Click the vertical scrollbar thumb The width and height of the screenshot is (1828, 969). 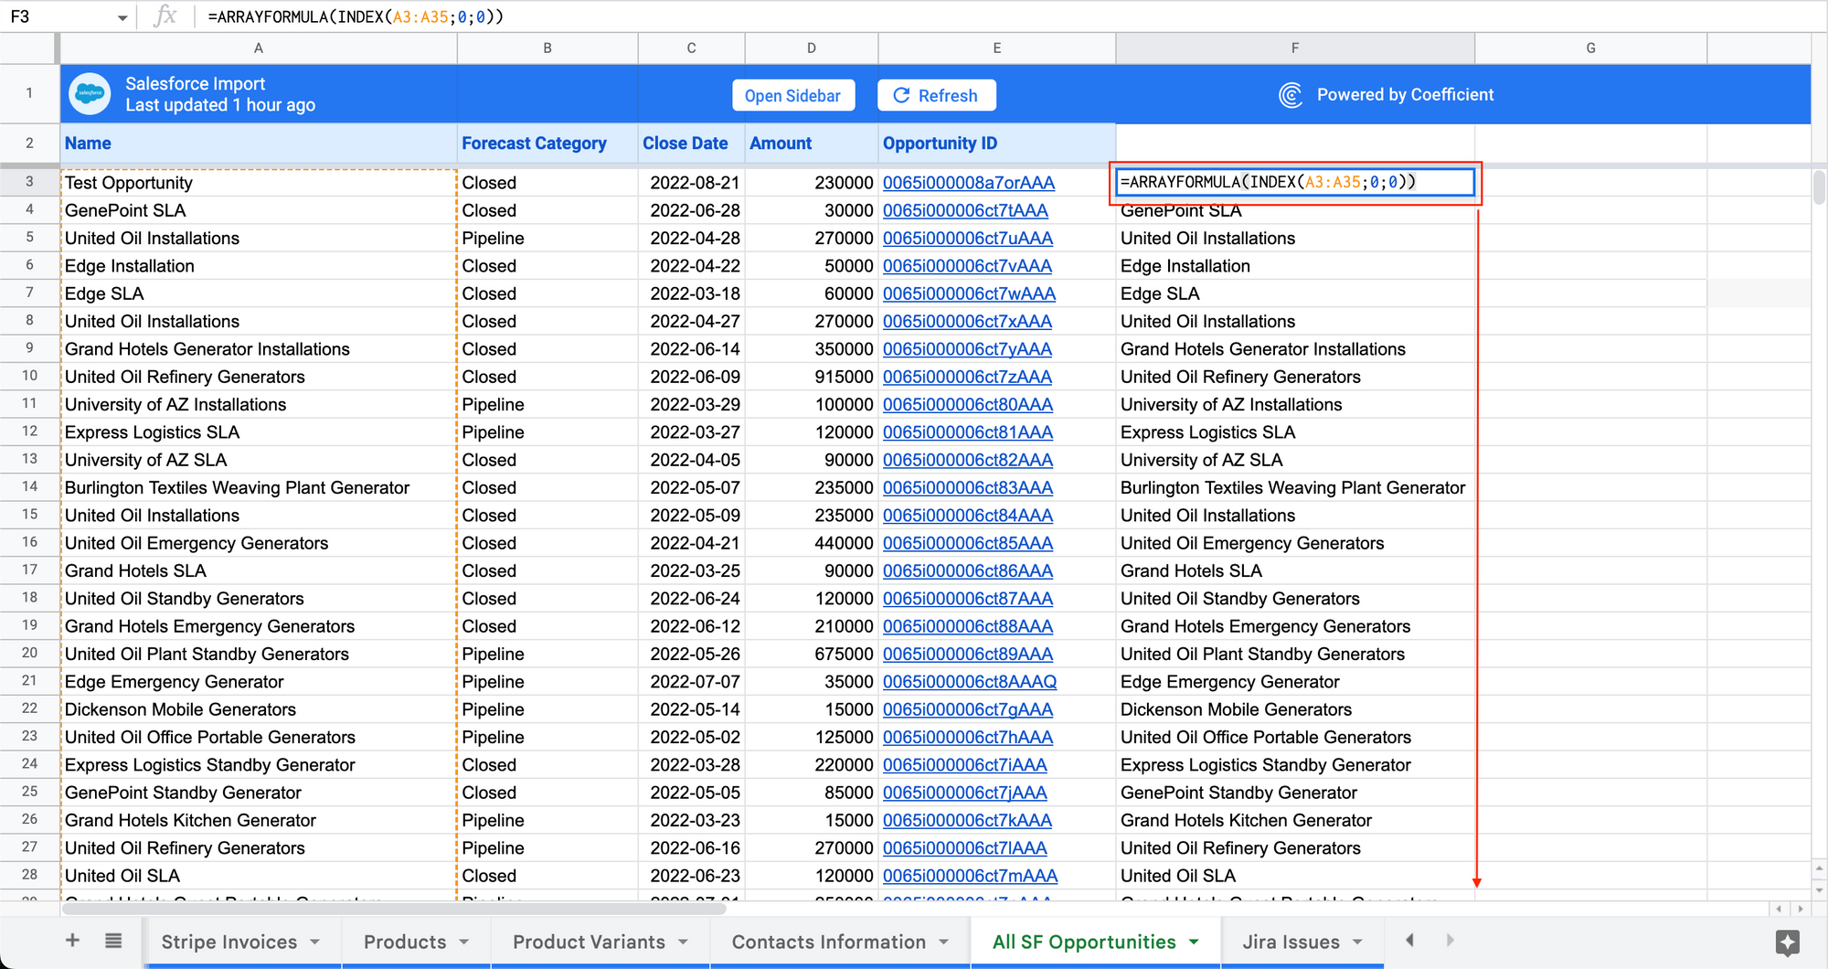pos(1819,188)
